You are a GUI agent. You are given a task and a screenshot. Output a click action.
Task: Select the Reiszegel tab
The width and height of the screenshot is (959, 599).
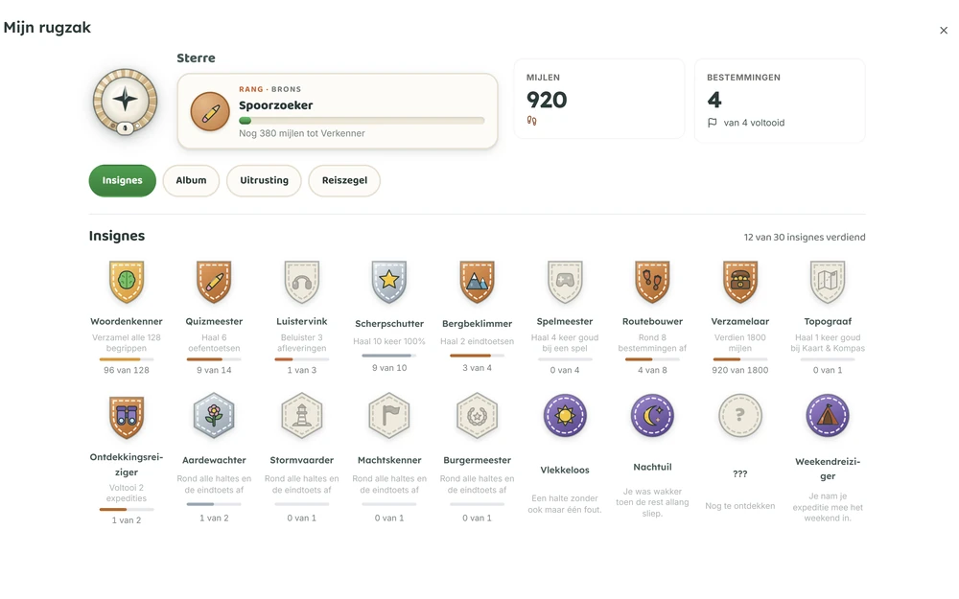click(x=344, y=180)
